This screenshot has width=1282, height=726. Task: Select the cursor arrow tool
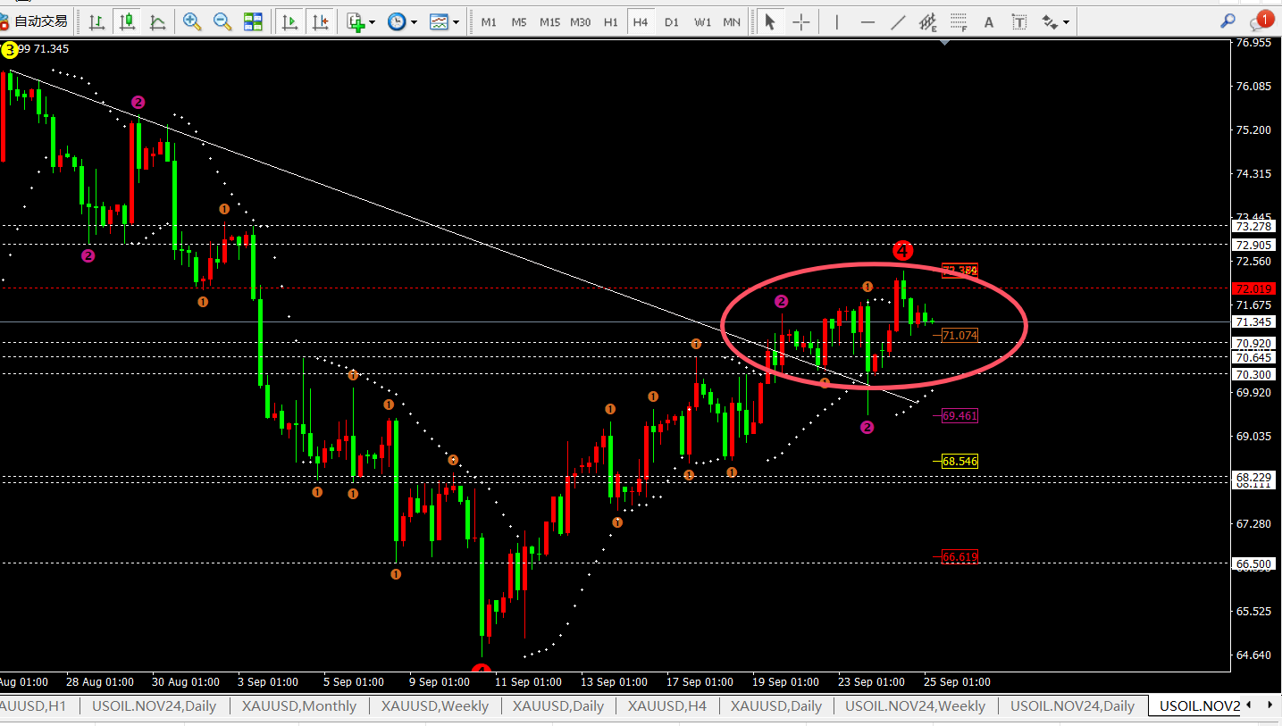tap(770, 21)
